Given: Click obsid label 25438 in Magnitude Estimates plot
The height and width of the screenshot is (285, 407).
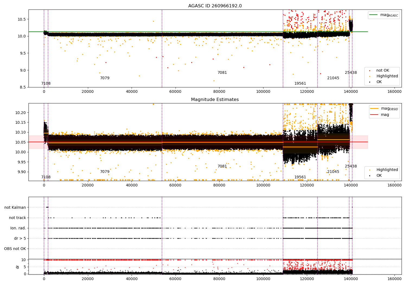Looking at the screenshot, I should [x=351, y=166].
